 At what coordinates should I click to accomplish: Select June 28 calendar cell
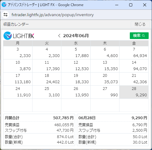pyautogui.click(x=134, y=92)
